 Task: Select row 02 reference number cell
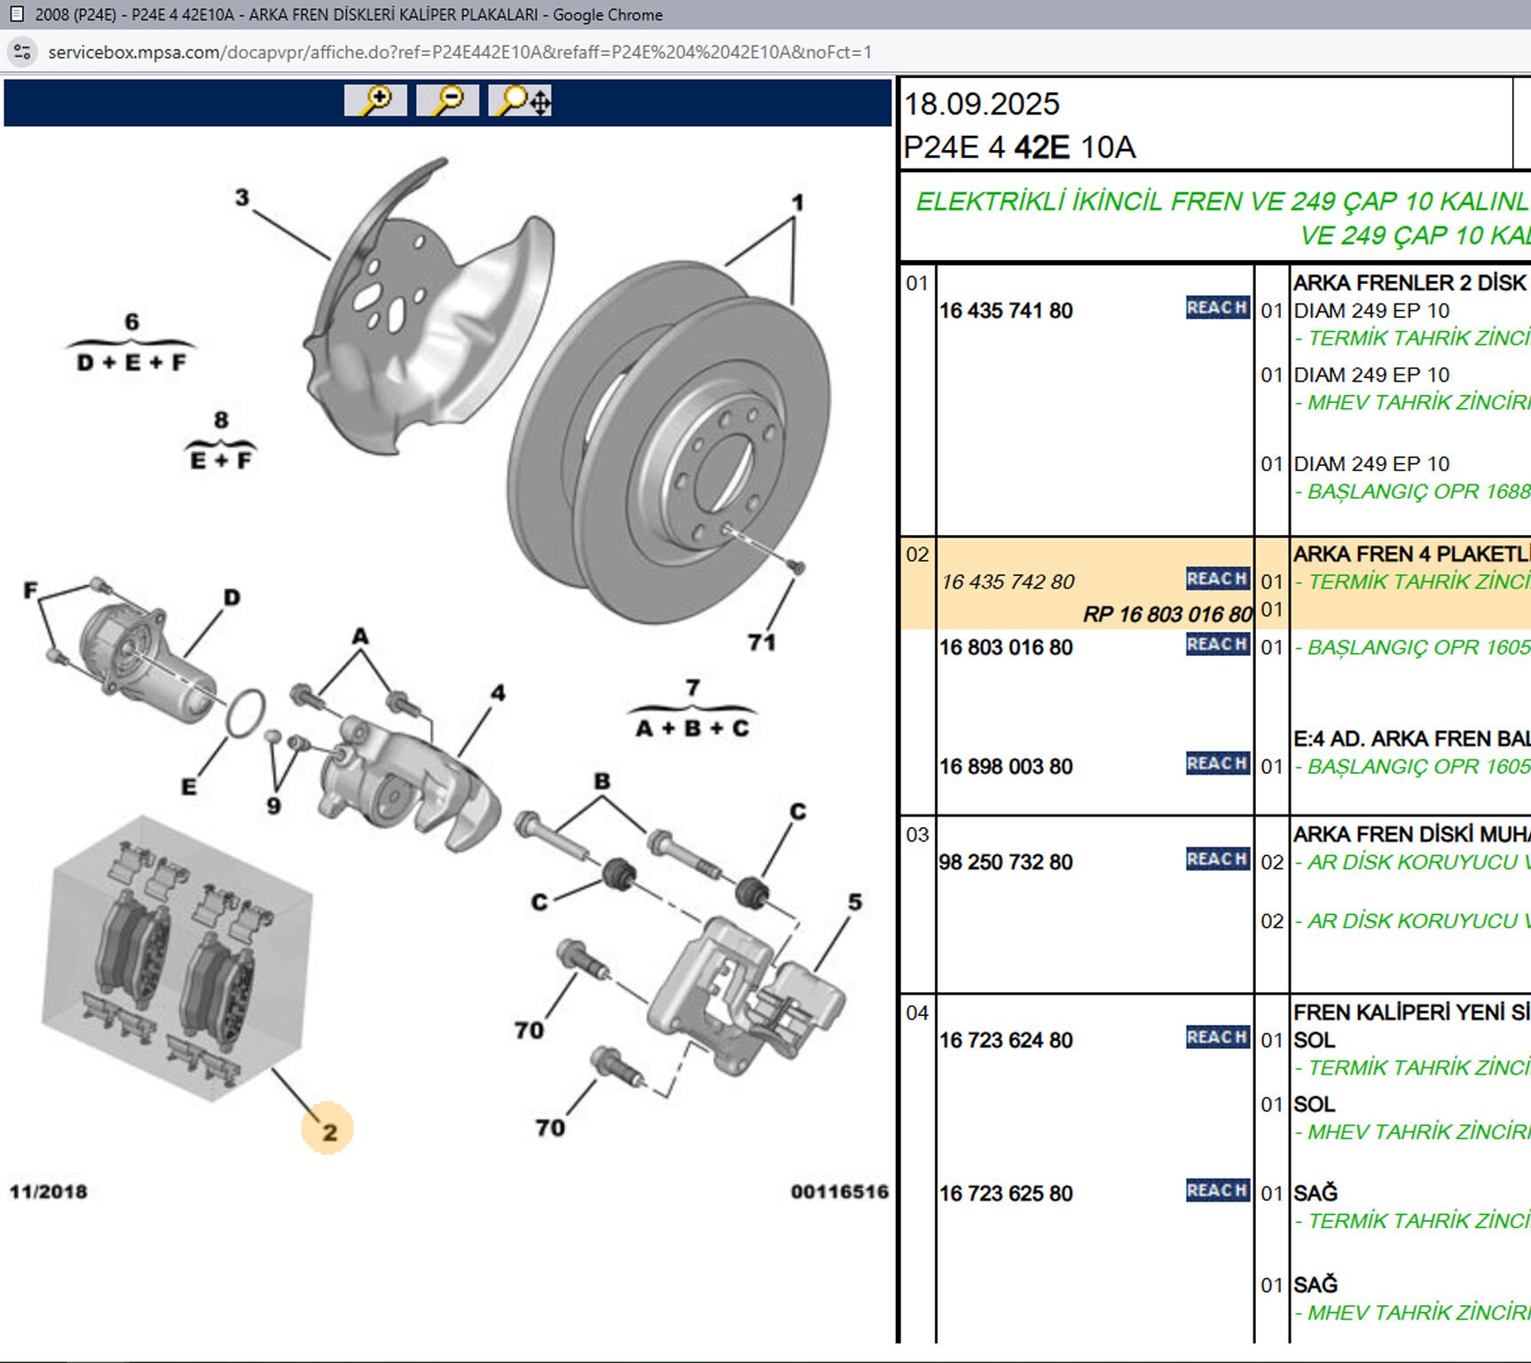click(x=917, y=555)
